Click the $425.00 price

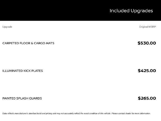coord(147,71)
